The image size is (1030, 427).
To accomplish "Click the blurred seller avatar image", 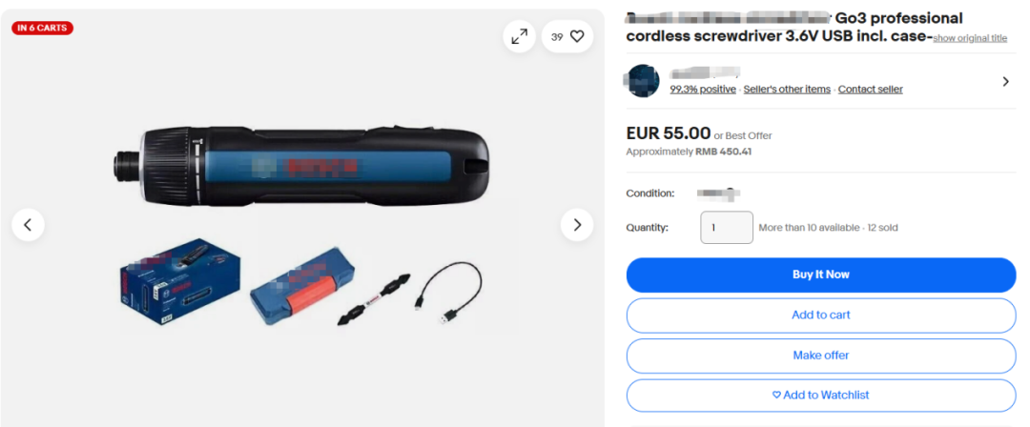I will [643, 81].
